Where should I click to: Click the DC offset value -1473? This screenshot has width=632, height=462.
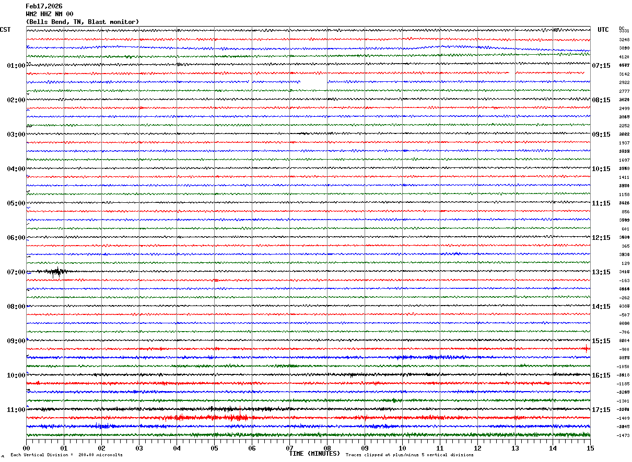pos(624,435)
